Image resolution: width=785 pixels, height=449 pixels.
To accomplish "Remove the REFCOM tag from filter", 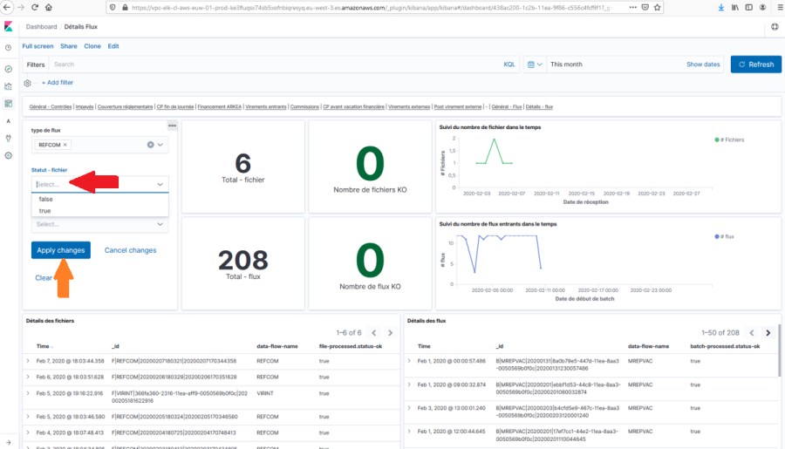I will tap(65, 145).
